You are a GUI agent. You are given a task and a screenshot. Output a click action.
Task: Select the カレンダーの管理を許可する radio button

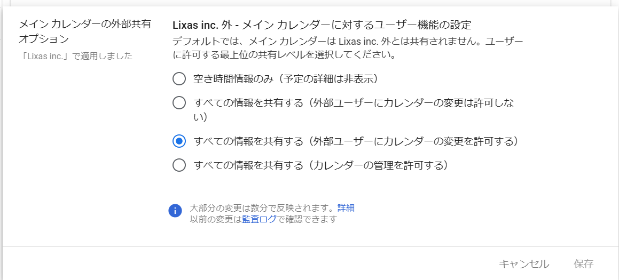click(179, 165)
